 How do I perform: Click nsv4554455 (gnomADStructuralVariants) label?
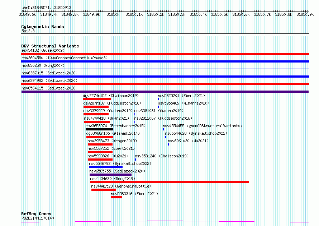click(203, 126)
